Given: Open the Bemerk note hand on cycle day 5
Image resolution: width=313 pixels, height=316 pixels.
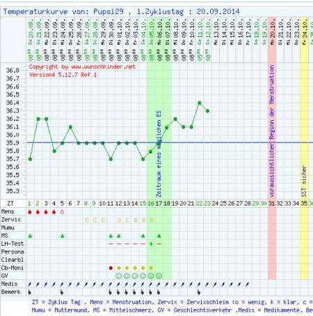Looking at the screenshot, I should pos(62,292).
